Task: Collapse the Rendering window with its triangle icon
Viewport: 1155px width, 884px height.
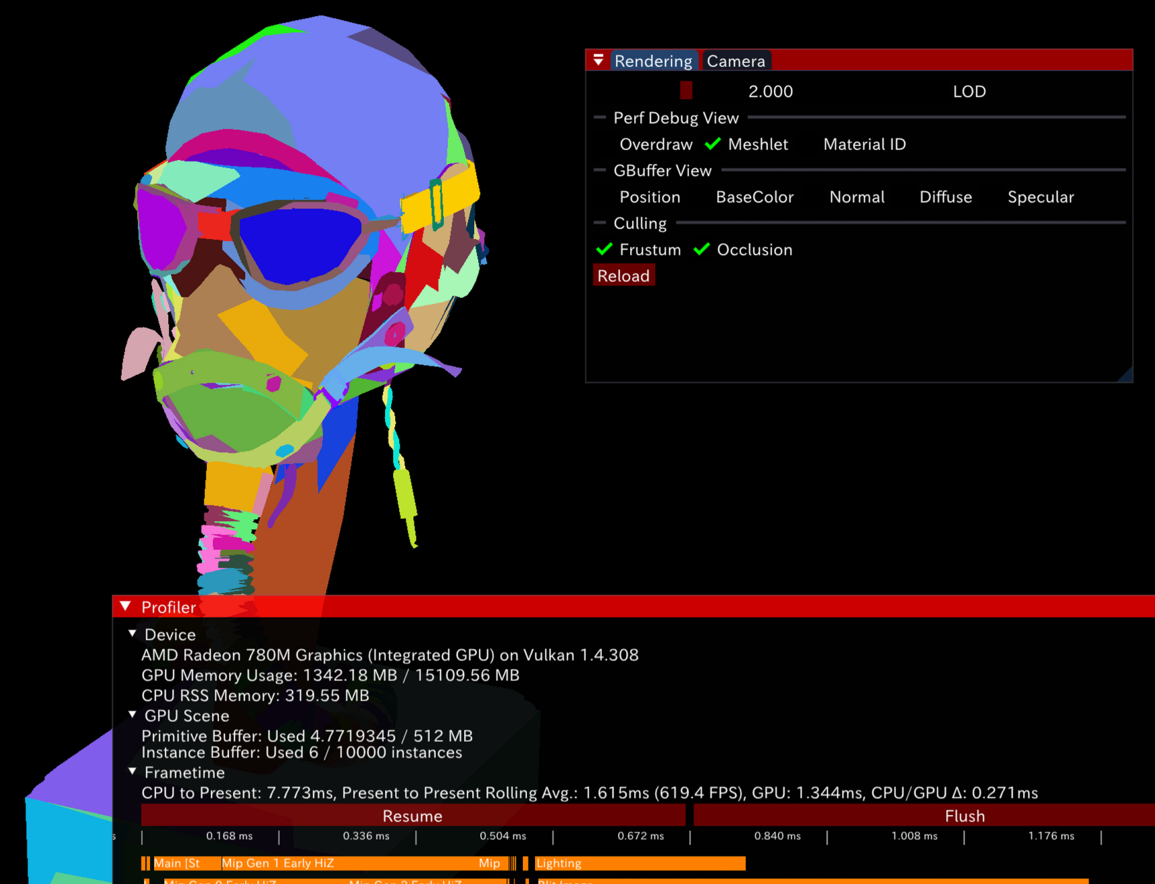Action: click(x=598, y=61)
